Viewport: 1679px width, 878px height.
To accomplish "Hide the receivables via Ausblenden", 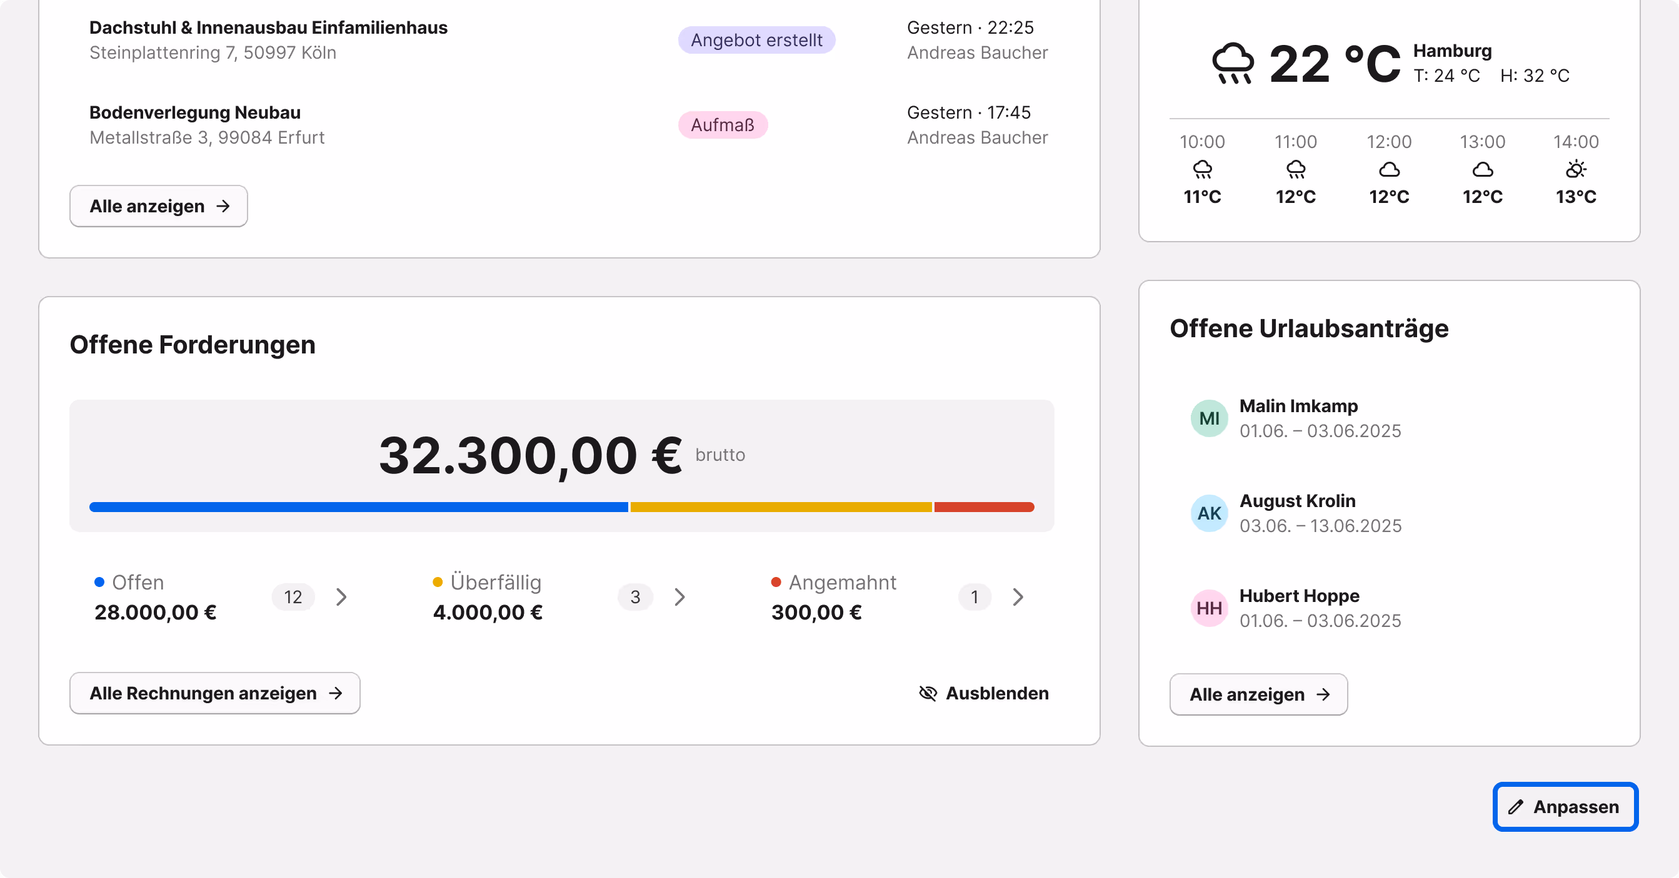I will [x=996, y=693].
